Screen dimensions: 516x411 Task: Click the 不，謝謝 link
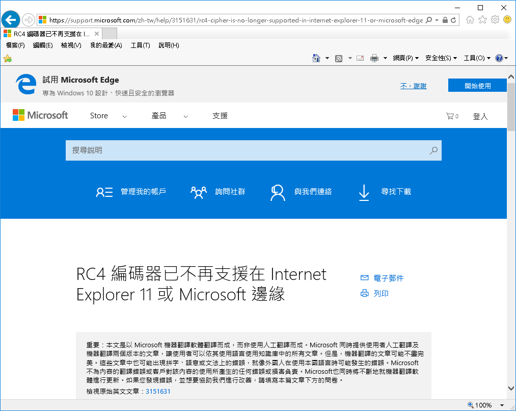[413, 86]
